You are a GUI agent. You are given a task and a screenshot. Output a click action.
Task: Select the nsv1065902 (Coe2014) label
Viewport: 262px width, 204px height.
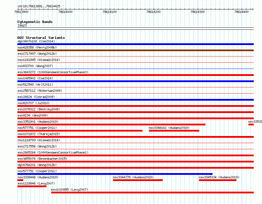pos(35,78)
